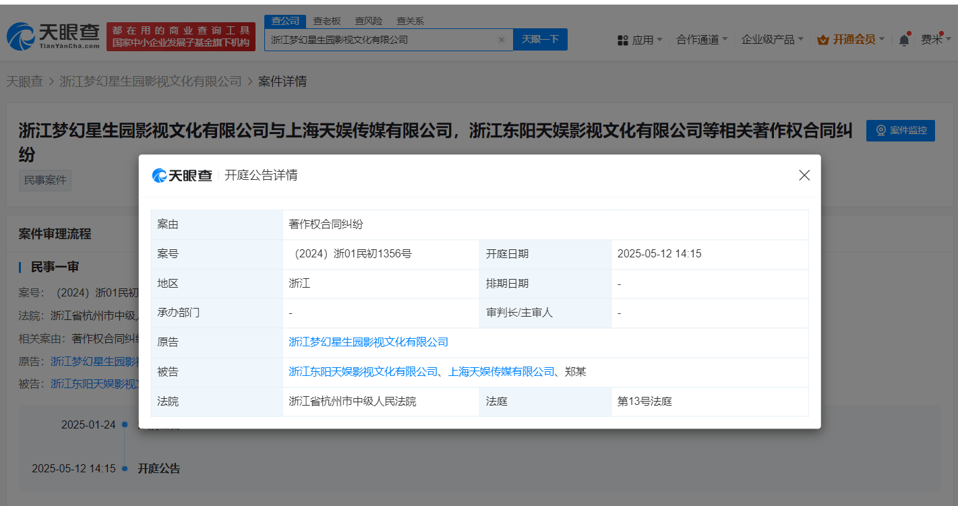Click the 2025-01-24 timeline marker
958x506 pixels.
[x=125, y=424]
